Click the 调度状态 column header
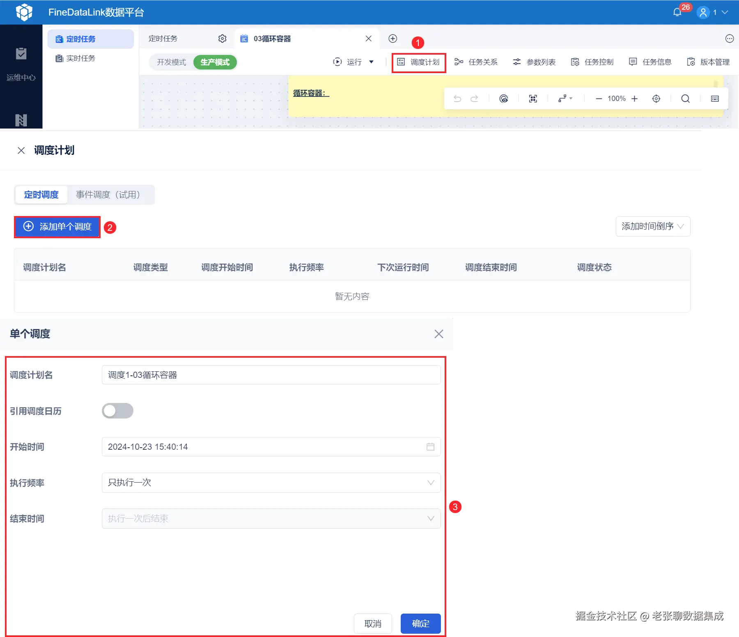Image resolution: width=739 pixels, height=637 pixels. tap(594, 267)
